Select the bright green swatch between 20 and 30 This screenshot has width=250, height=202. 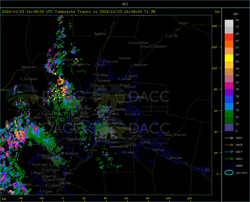coord(229,114)
